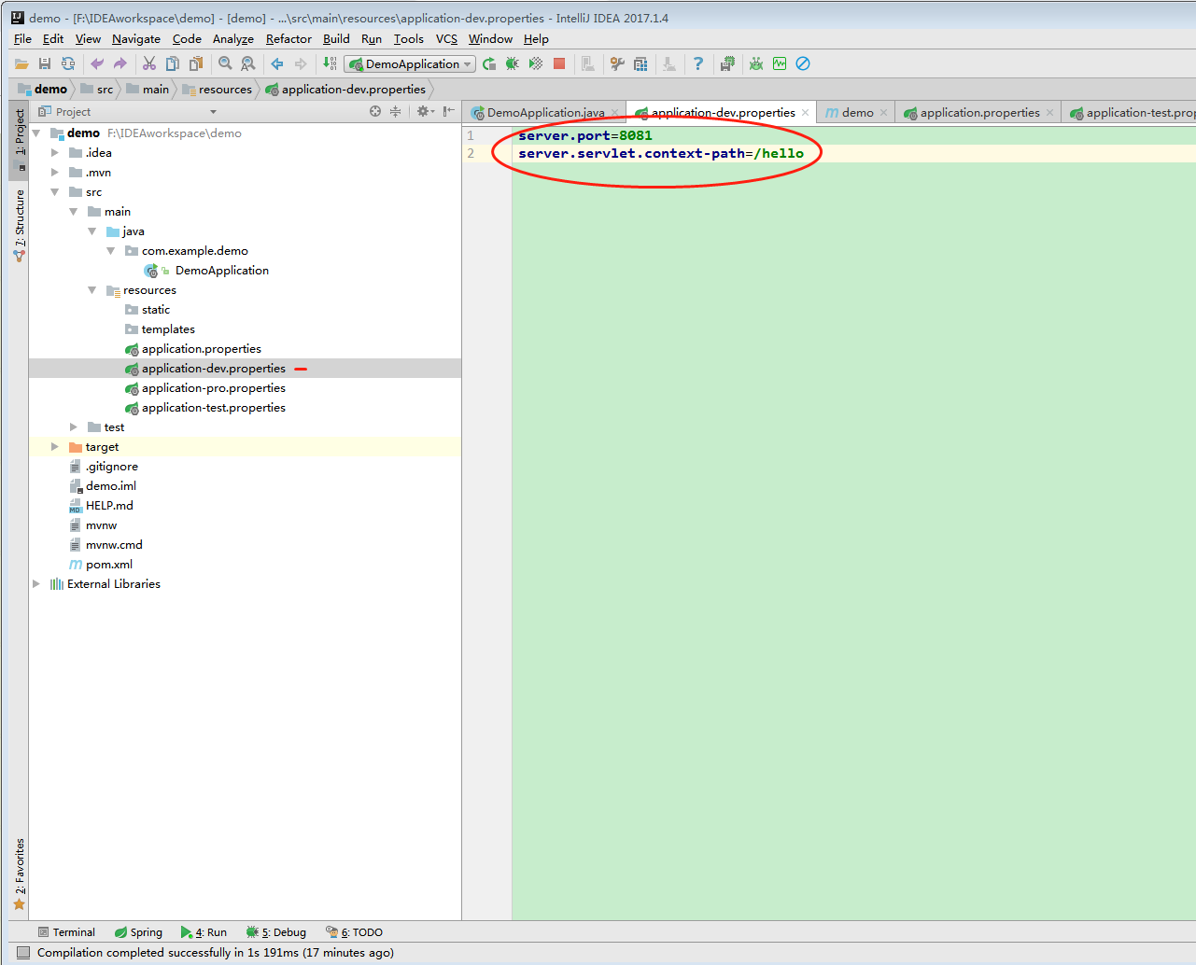Click the Debug bug icon
Image resolution: width=1196 pixels, height=965 pixels.
pos(513,64)
